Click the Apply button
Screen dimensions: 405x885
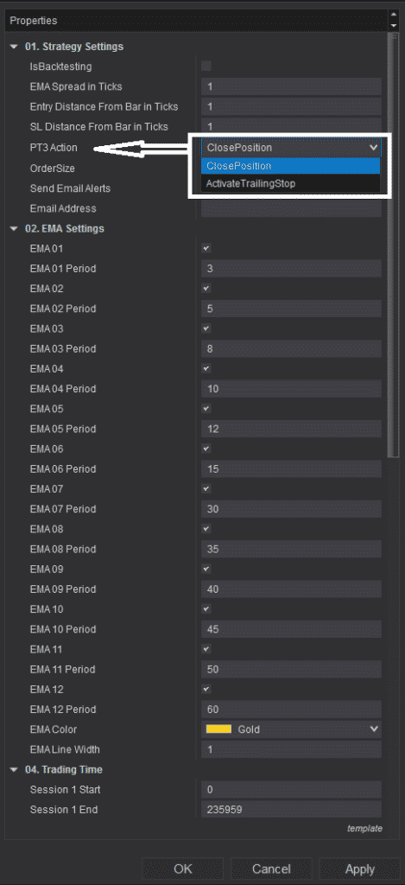360,869
